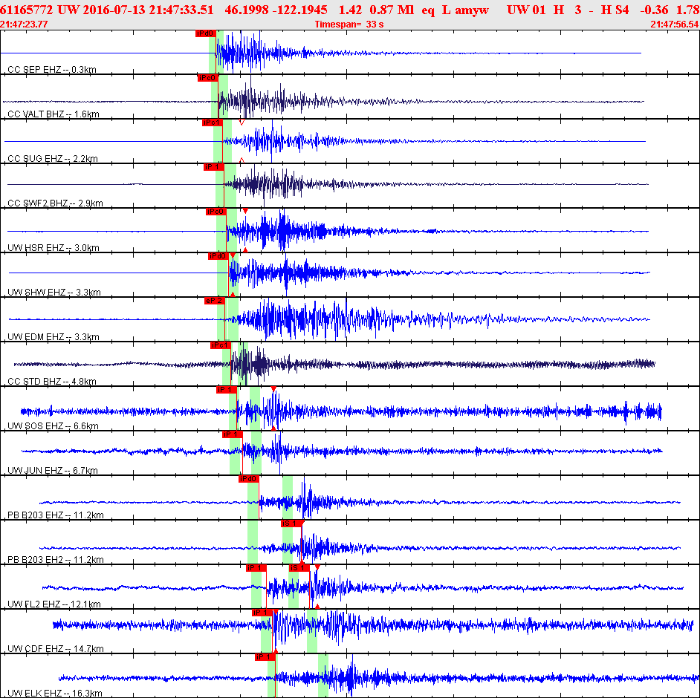Select the iS 1 pick flag on B203 EH2 trace
The image size is (700, 698).
(x=291, y=524)
